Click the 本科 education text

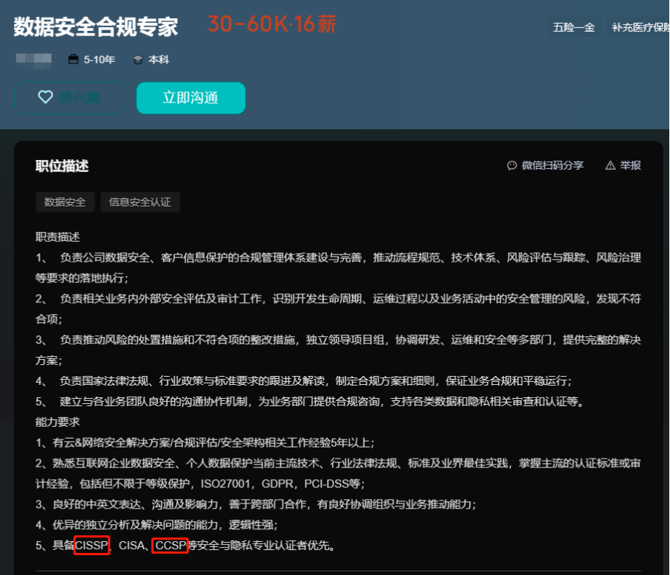(159, 60)
